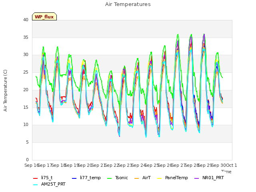
Task: Click the purple NR01_PRT legend swatch
Action: click(x=196, y=178)
